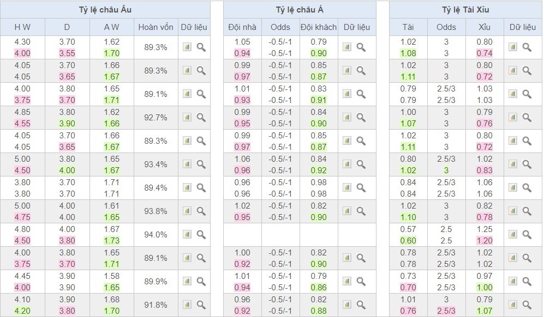
Task: Open chart icon beside Xỉu 0.97/1.00 odds
Action: coord(512,281)
